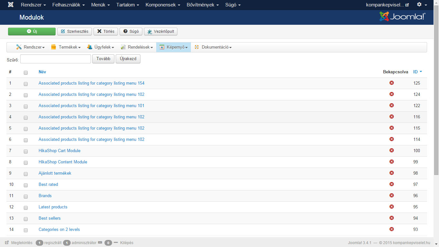
Task: Check the Categories on 2 levels checkbox
Action: [x=26, y=230]
